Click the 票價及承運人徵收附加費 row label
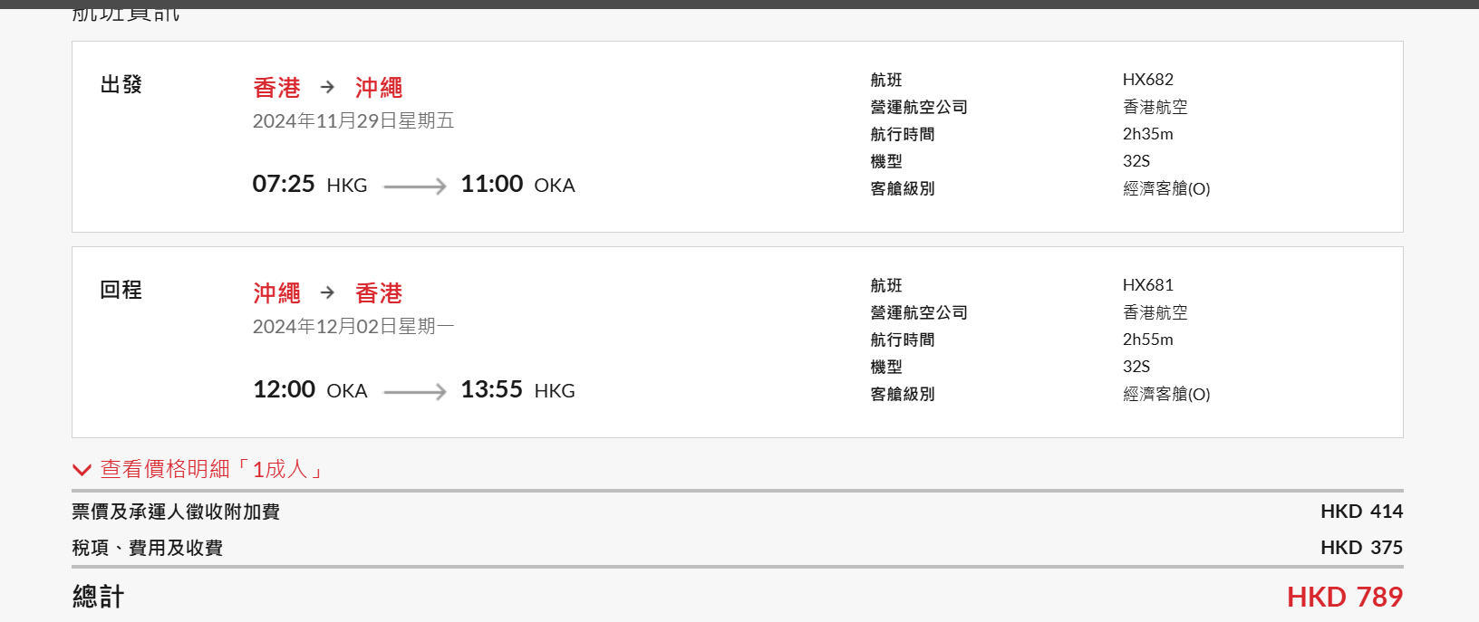Viewport: 1479px width, 622px height. pyautogui.click(x=176, y=512)
